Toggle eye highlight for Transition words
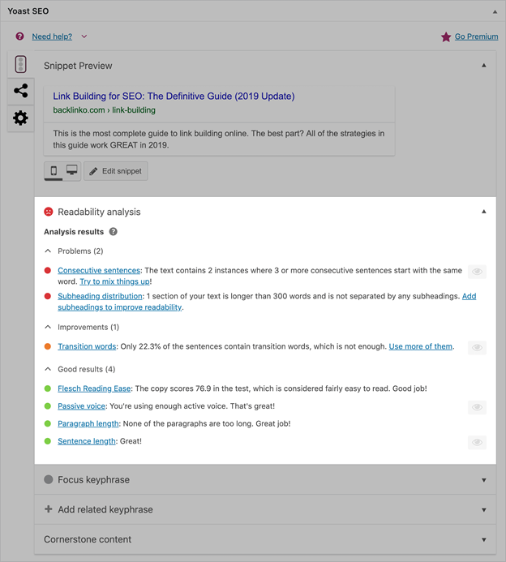 pyautogui.click(x=477, y=347)
